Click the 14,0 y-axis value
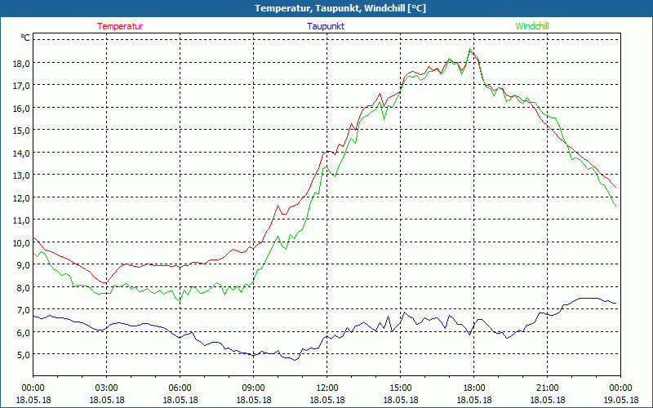653x408 pixels. [x=22, y=153]
